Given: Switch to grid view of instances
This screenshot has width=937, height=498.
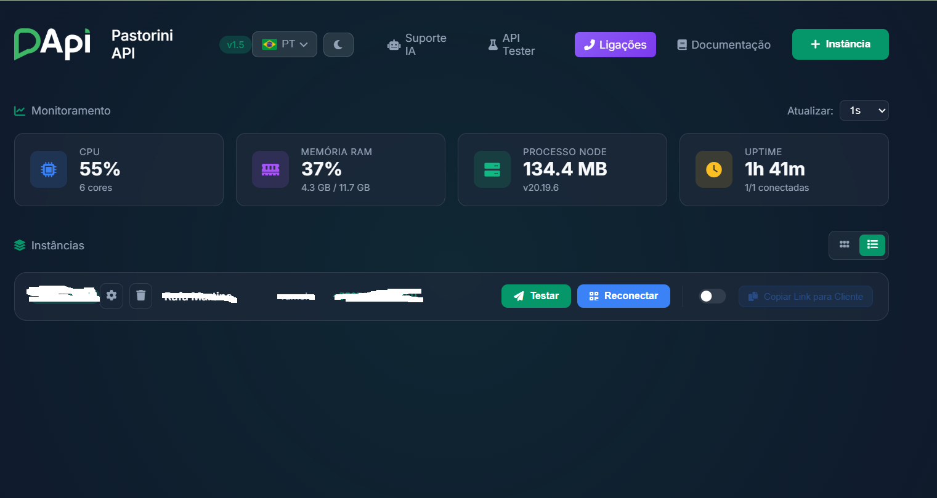Looking at the screenshot, I should pos(844,245).
